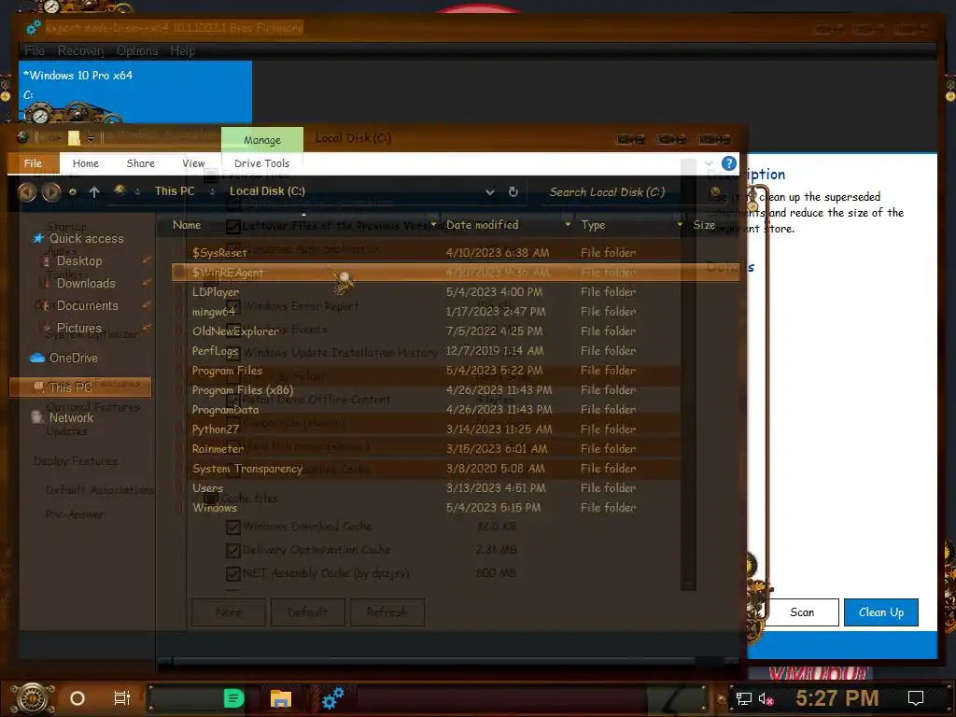Open the notification center icon
This screenshot has height=717, width=956.
point(916,698)
